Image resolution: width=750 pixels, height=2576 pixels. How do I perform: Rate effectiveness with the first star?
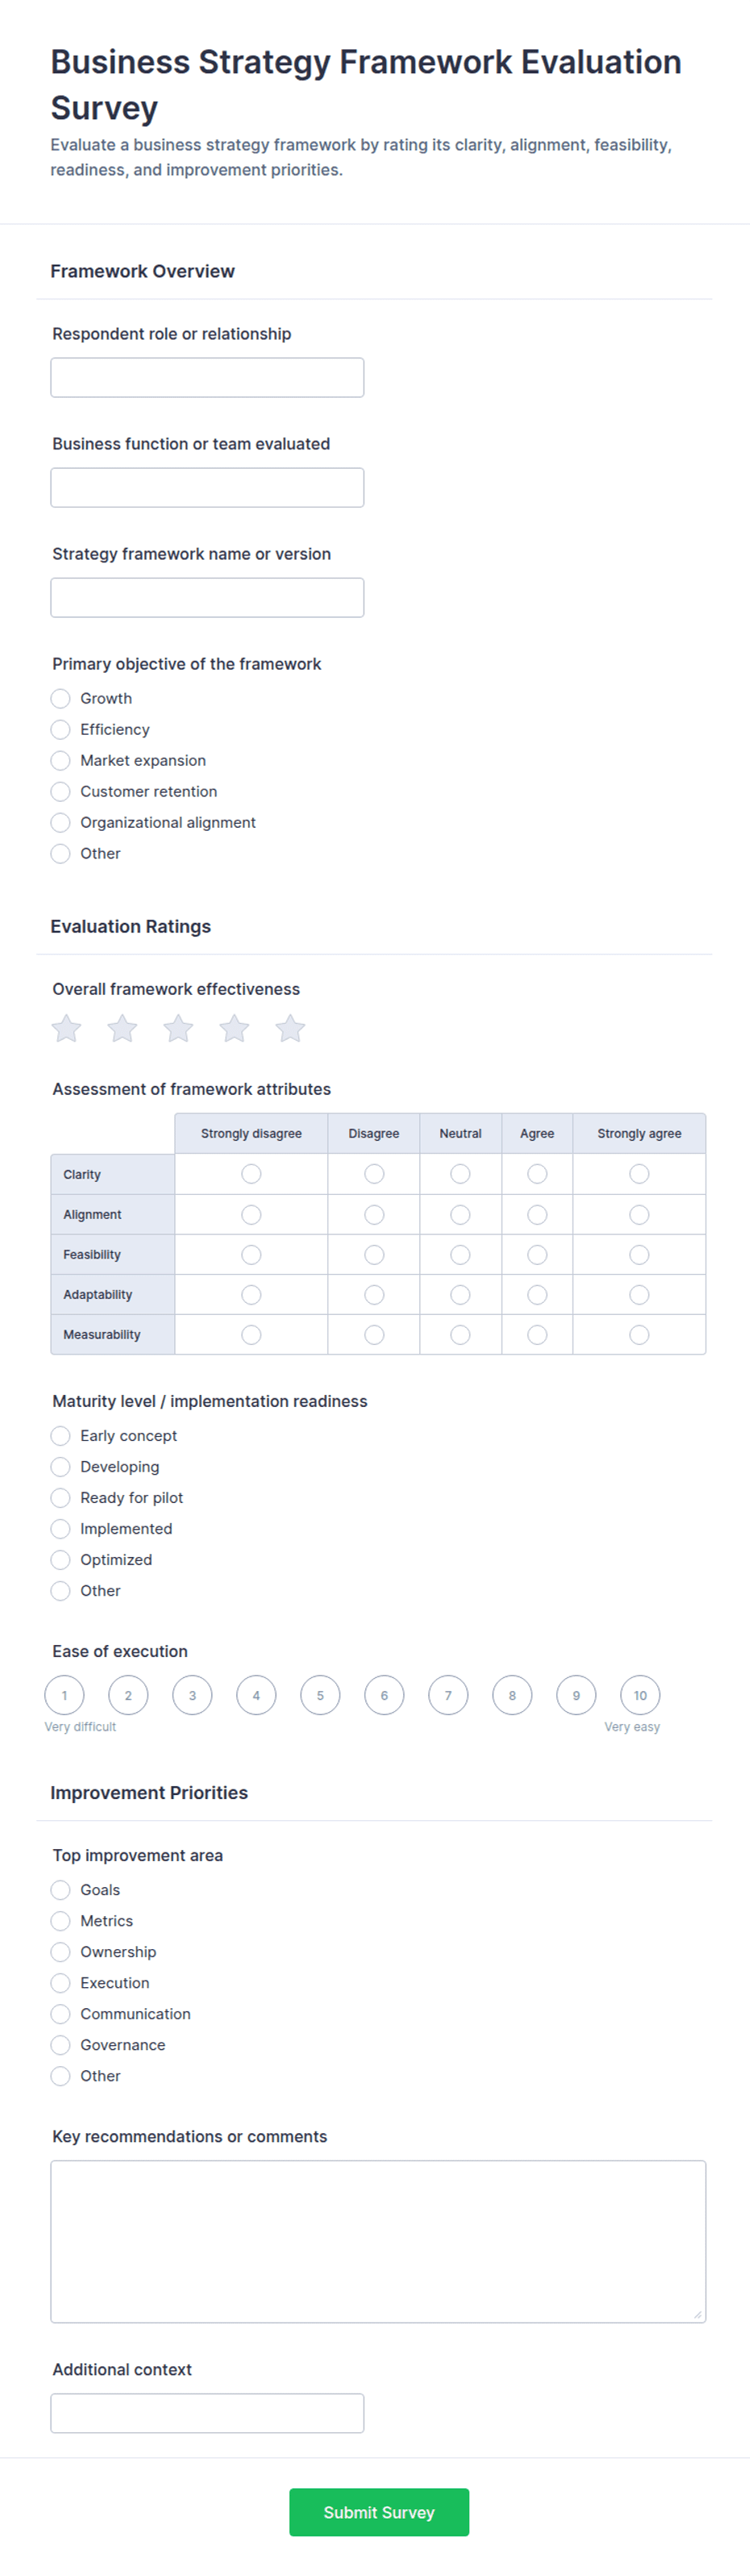click(66, 1028)
